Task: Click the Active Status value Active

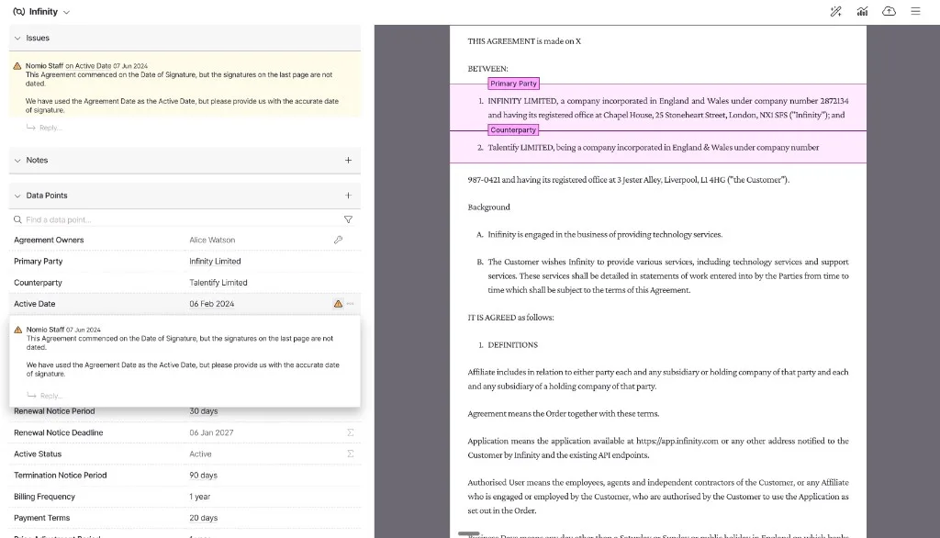Action: [x=200, y=454]
